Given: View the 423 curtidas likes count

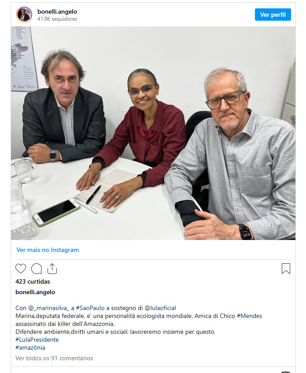Looking at the screenshot, I should (33, 281).
